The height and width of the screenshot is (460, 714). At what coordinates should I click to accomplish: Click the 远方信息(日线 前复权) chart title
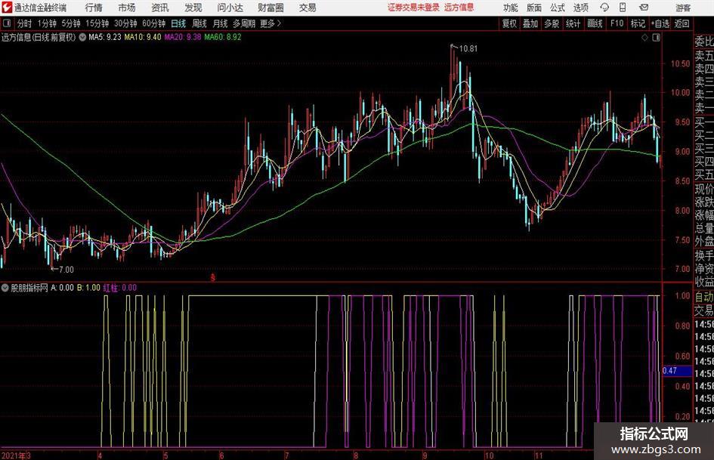tap(39, 37)
